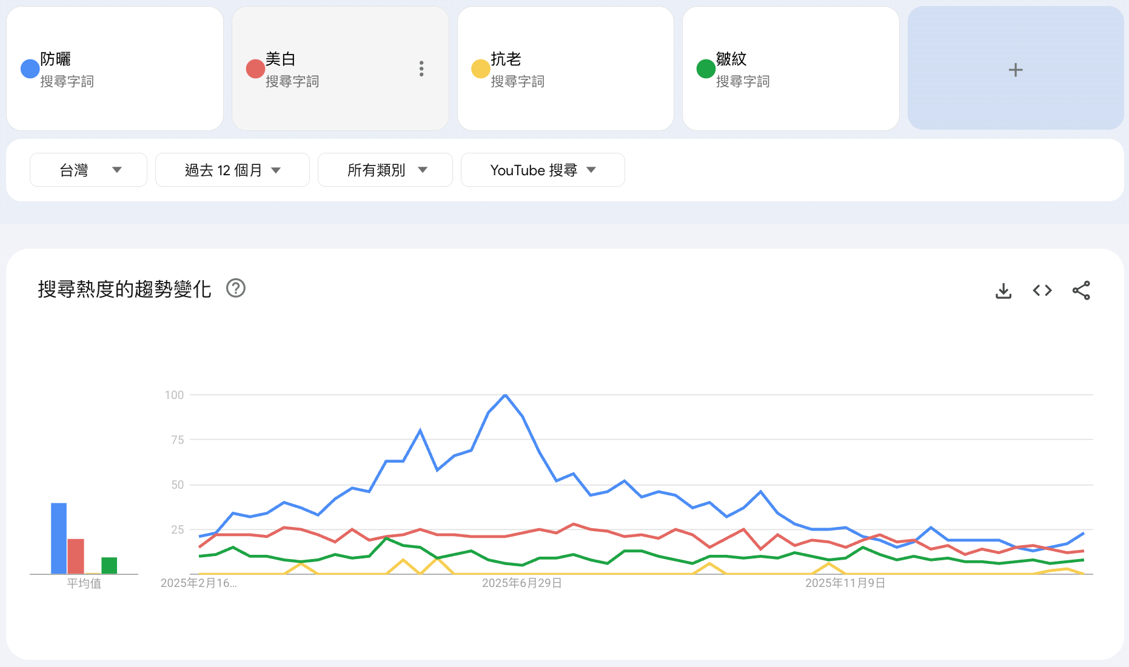The height and width of the screenshot is (667, 1129).
Task: Expand the 台灣 region dropdown
Action: point(89,170)
